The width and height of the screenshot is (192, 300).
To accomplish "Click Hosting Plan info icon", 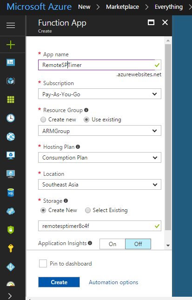I will click(78, 147).
